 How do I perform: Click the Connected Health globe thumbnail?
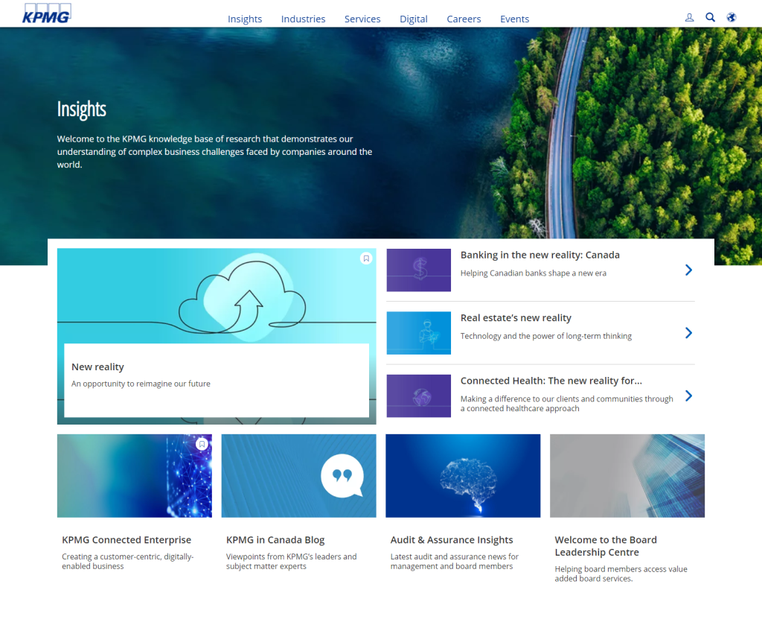[x=418, y=396]
